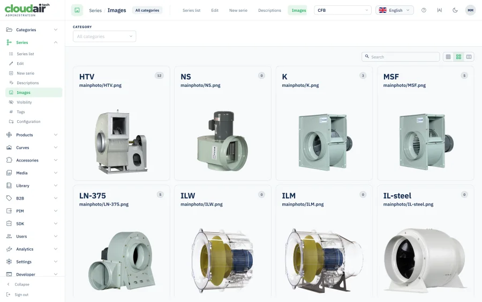
Task: Open the Series list tab in header
Action: pos(192,10)
